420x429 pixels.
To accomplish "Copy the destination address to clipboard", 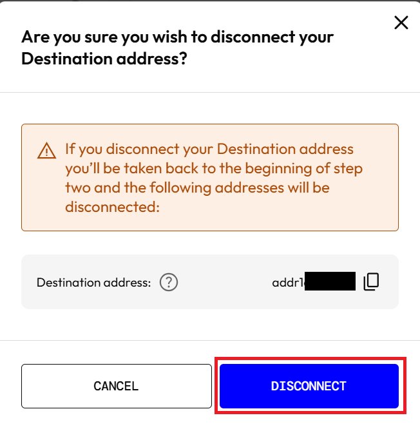I will tap(371, 281).
